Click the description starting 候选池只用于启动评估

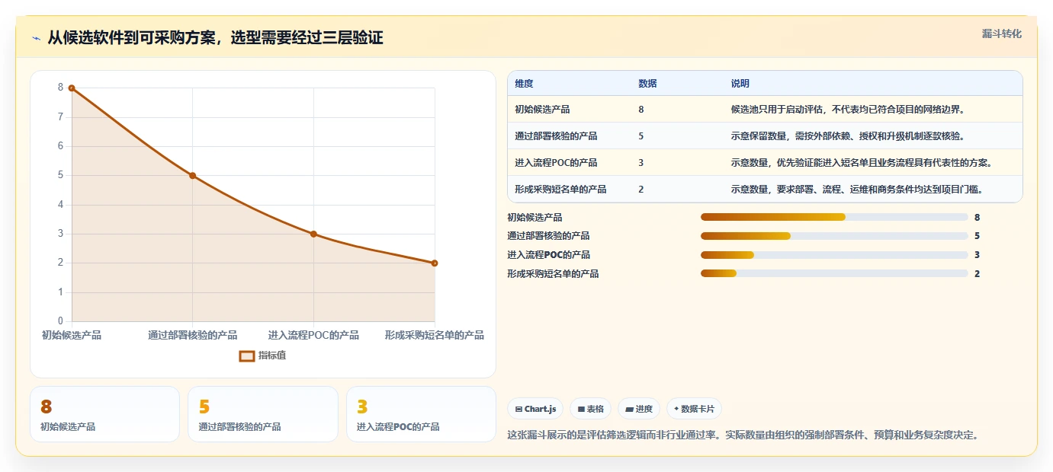pos(849,110)
